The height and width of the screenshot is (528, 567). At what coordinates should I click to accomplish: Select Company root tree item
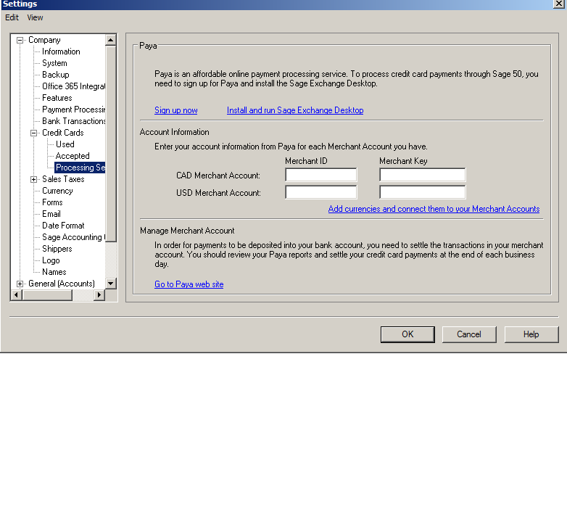(44, 40)
